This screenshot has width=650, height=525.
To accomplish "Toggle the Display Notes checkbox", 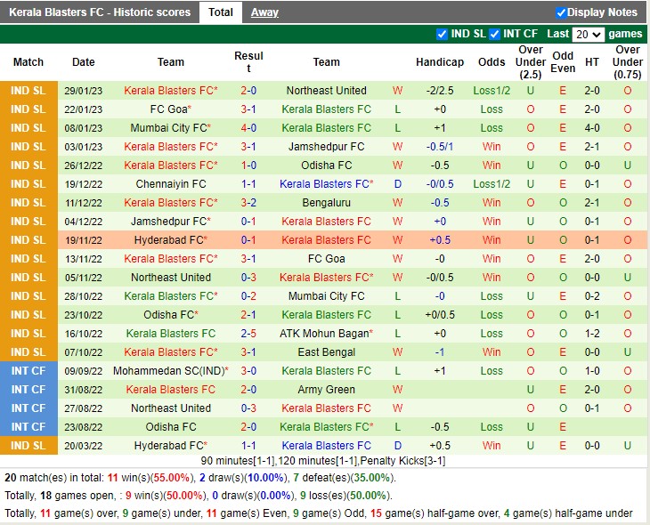I will [561, 12].
